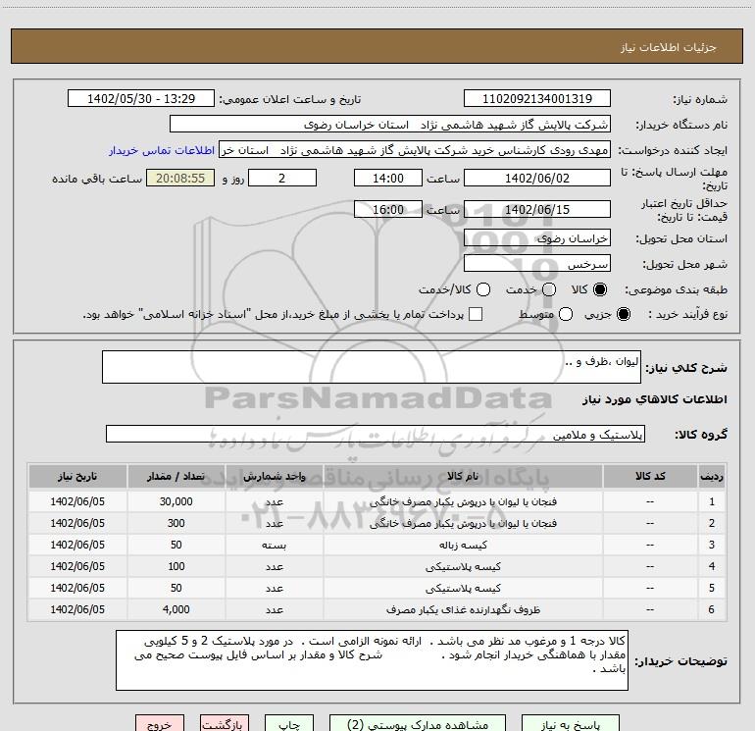Click the ردیف column header

tap(712, 476)
